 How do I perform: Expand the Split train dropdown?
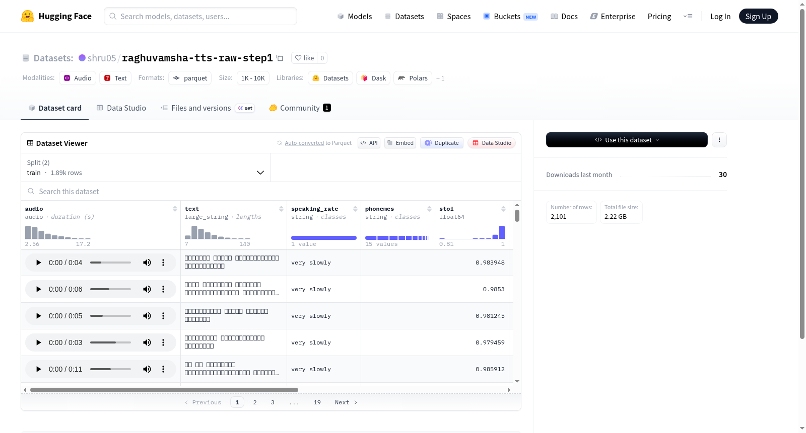coord(146,167)
